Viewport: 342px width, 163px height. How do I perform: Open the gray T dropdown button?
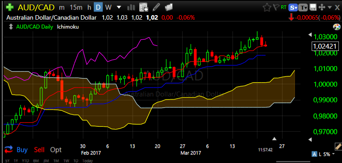(304, 8)
